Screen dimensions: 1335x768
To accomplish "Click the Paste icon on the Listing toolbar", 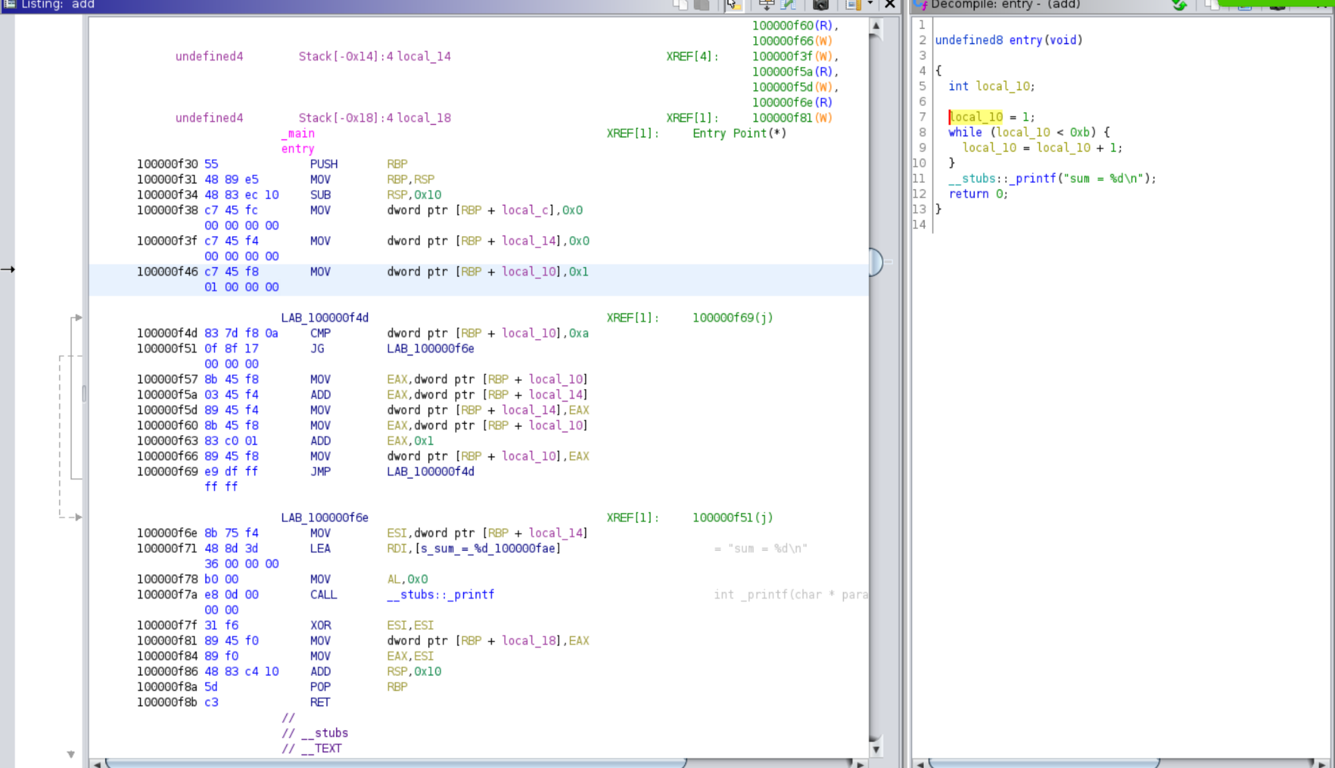I will 700,5.
